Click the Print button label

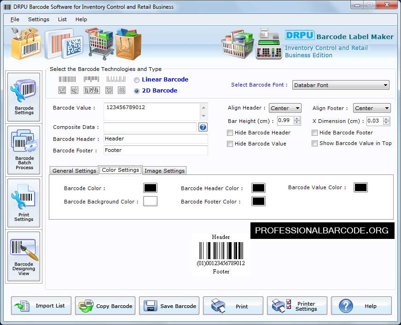(242, 306)
